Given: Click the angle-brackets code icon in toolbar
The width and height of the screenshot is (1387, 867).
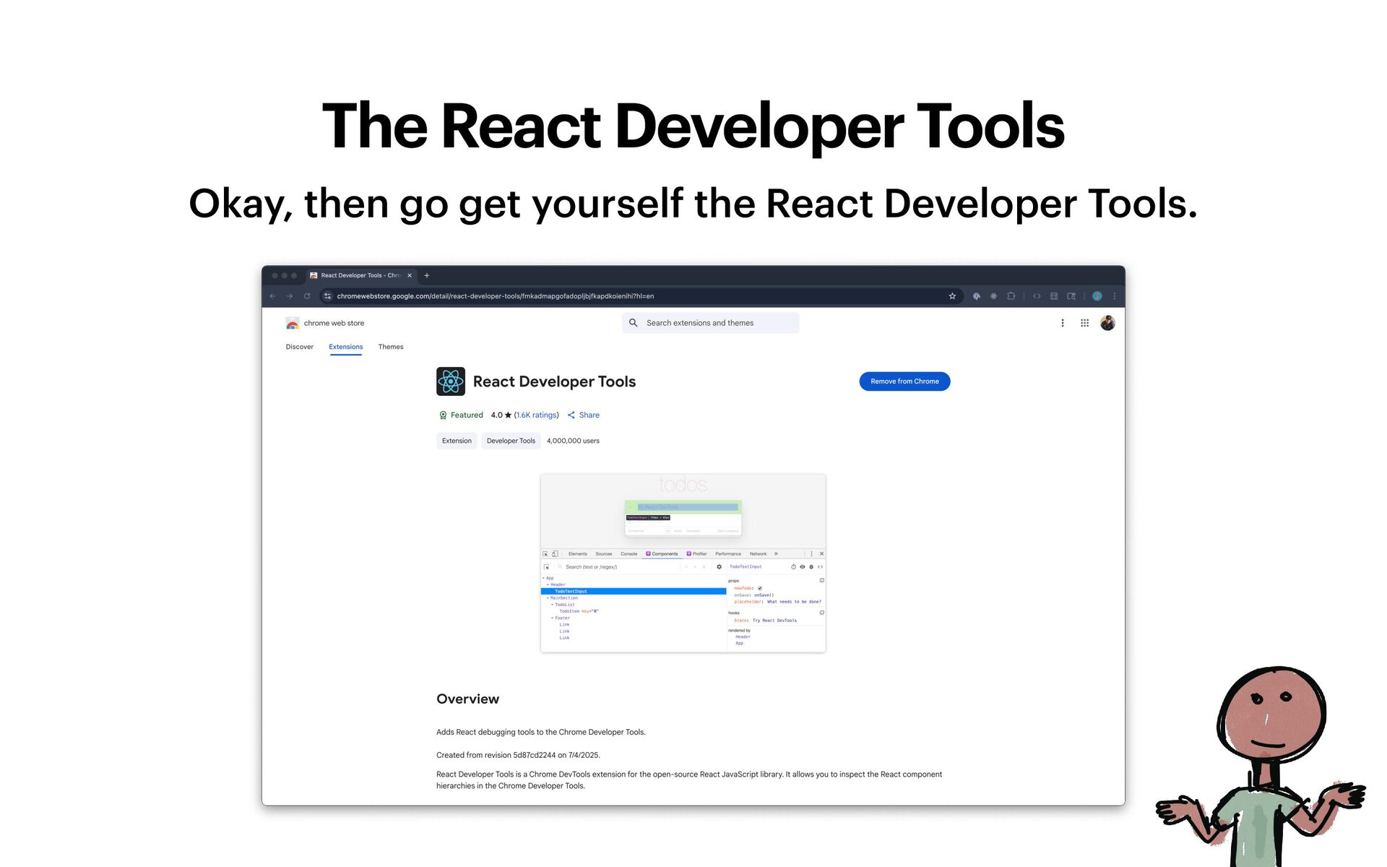Looking at the screenshot, I should [1037, 296].
